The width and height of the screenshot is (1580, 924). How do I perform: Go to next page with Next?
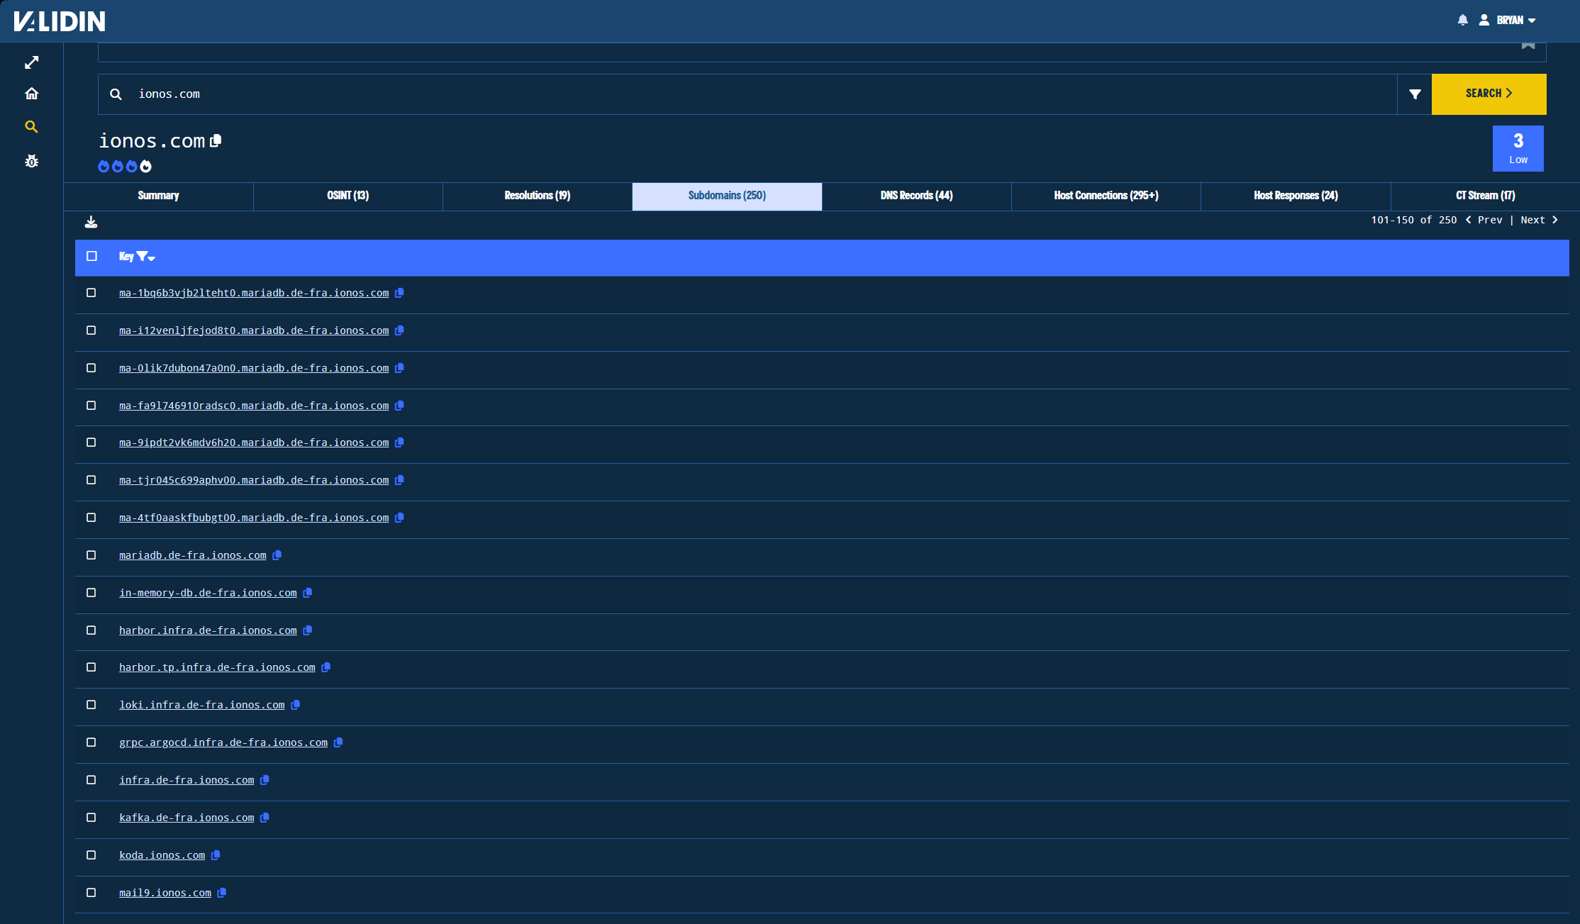tap(1539, 220)
